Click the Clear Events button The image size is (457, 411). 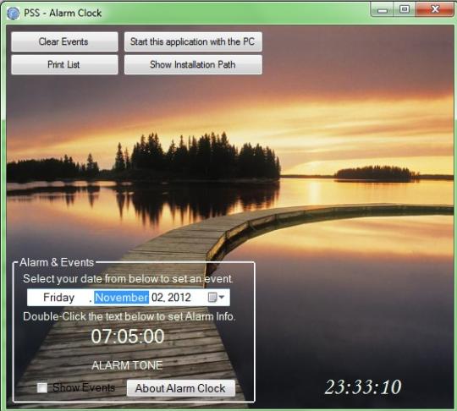pyautogui.click(x=64, y=41)
